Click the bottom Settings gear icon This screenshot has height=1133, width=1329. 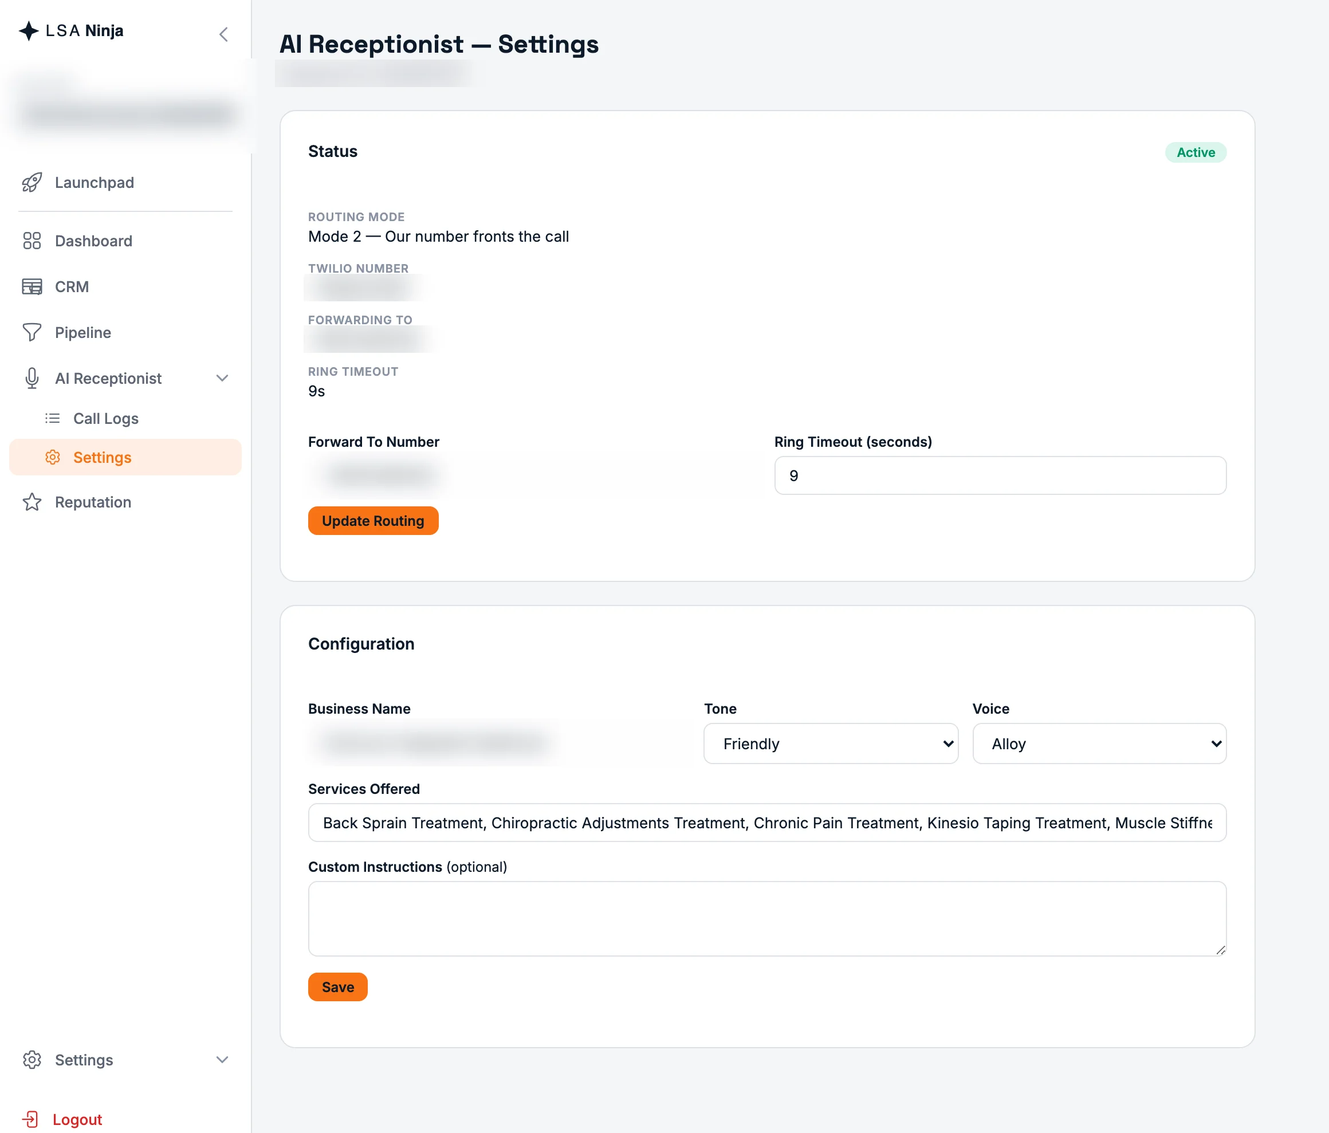32,1060
